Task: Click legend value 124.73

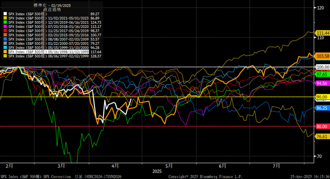Action: point(96,22)
